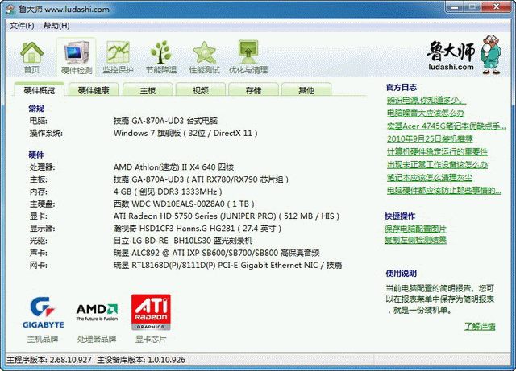Open the 节能降温 energy saving icon
This screenshot has height=371, width=516.
[x=161, y=57]
